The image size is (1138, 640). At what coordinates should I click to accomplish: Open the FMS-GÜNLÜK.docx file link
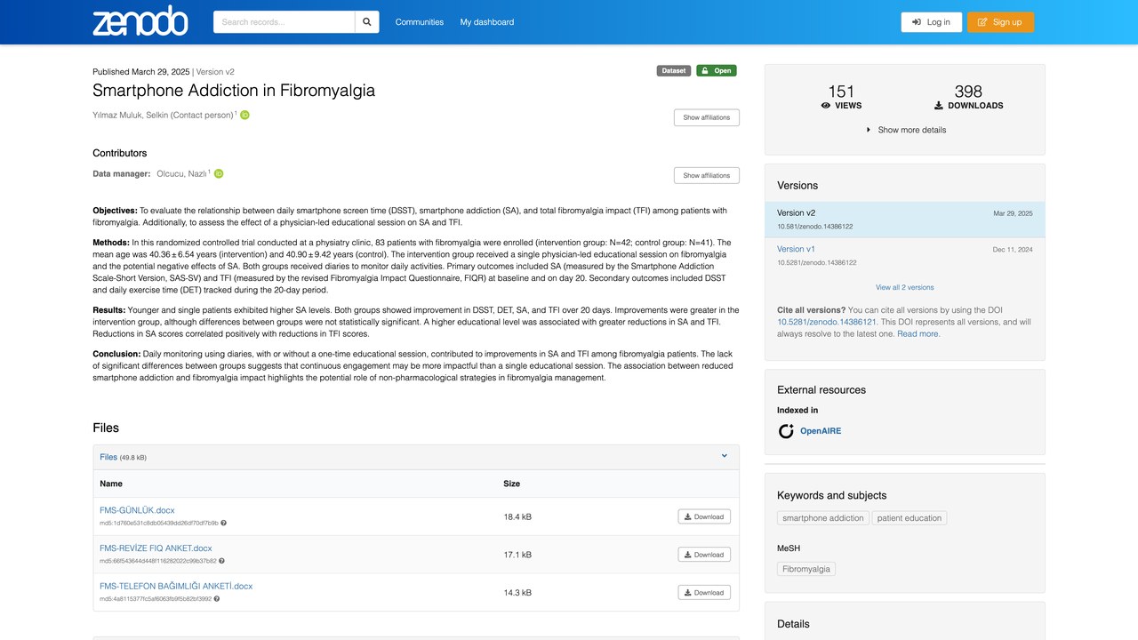pos(137,510)
